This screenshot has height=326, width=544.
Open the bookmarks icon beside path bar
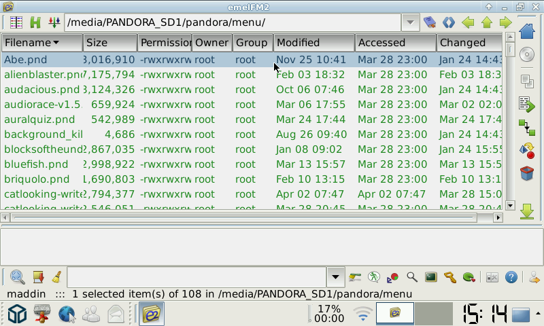pos(430,22)
